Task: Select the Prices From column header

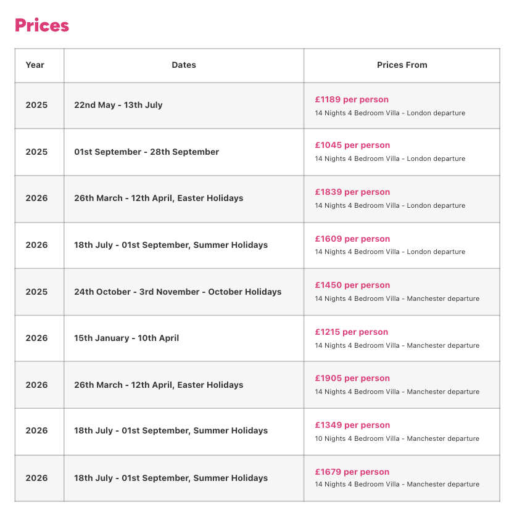Action: click(402, 65)
